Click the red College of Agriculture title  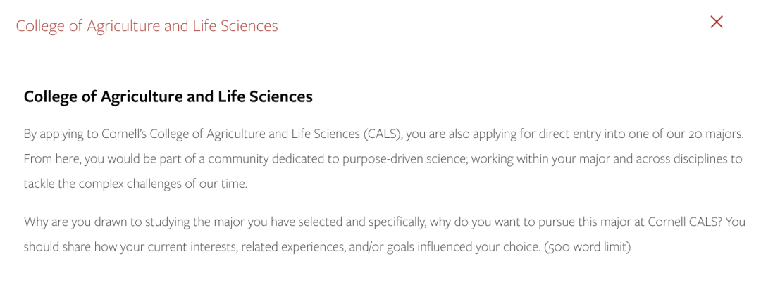point(147,26)
